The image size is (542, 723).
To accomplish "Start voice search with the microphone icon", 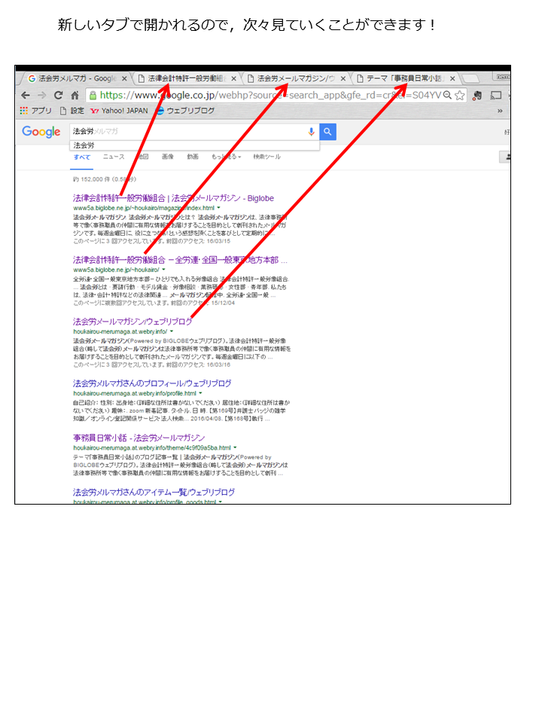I will [x=311, y=132].
